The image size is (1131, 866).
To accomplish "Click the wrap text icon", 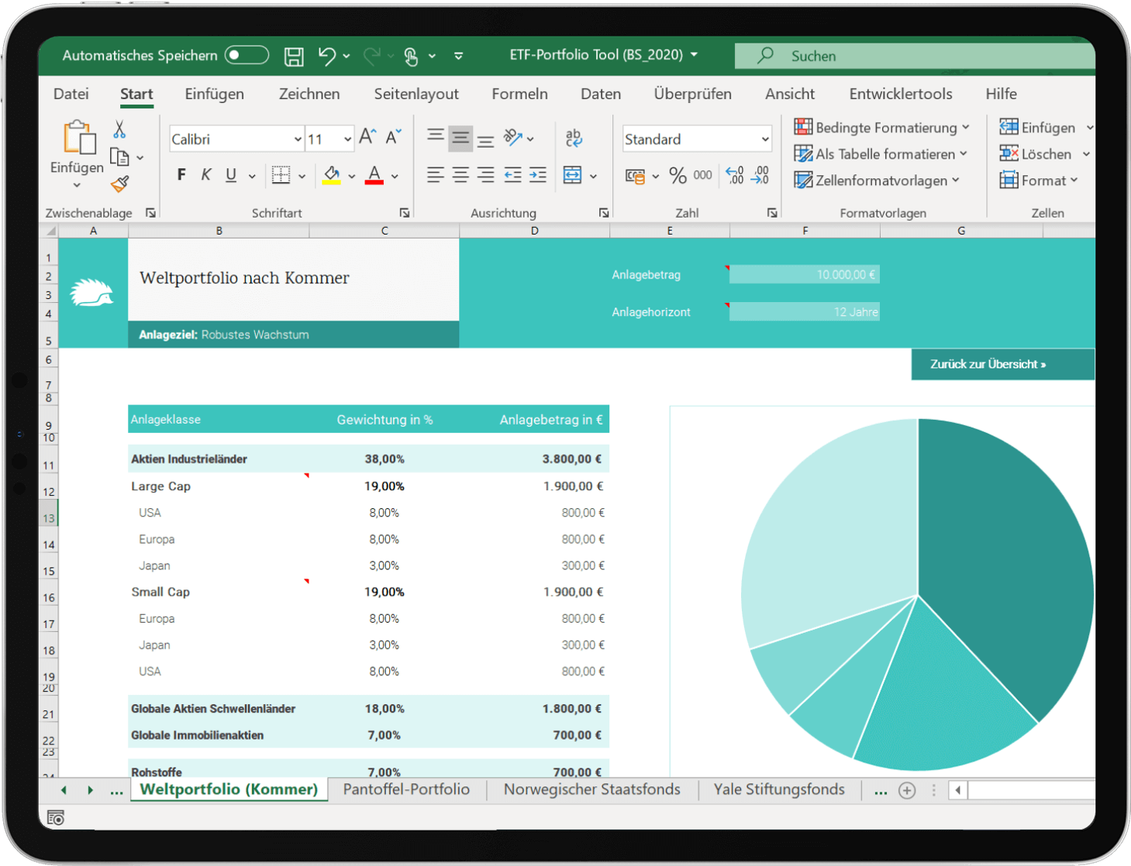I will tap(574, 138).
